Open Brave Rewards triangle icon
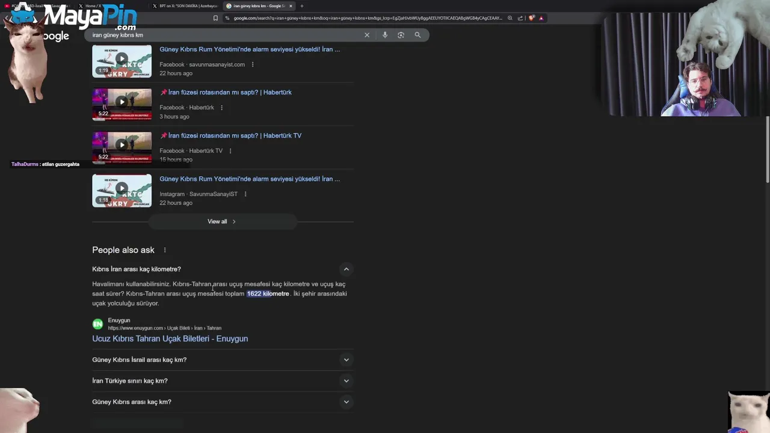The width and height of the screenshot is (770, 433). [541, 18]
